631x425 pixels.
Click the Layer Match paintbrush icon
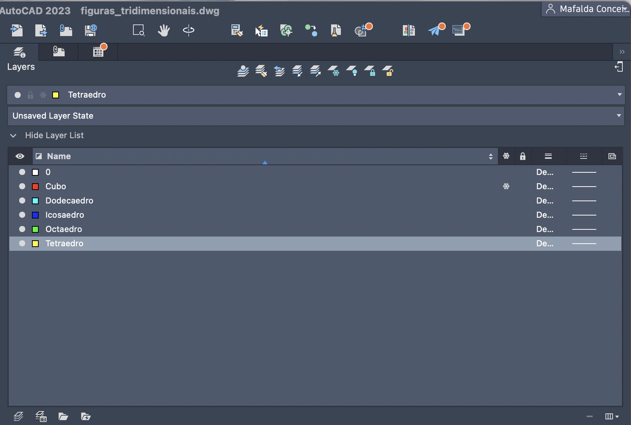pos(261,71)
